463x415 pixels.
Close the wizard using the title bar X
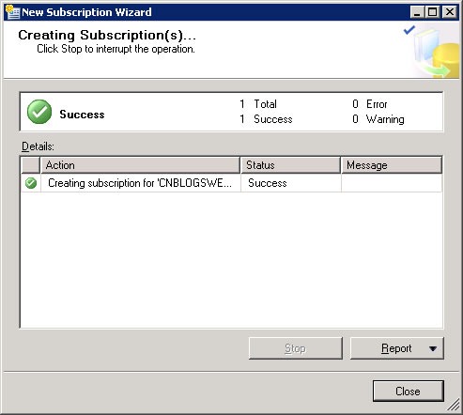click(450, 12)
